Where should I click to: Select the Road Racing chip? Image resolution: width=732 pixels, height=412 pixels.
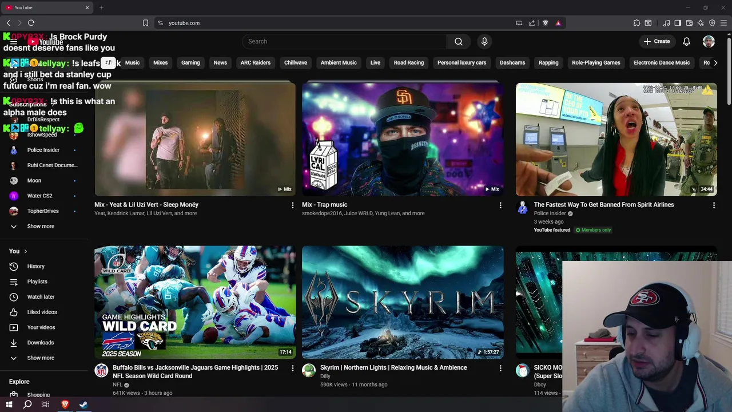[408, 62]
